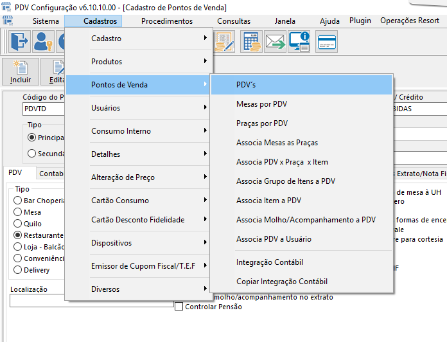The image size is (447, 342).
Task: Choose Associa Mesas as Praças
Action: (x=302, y=143)
